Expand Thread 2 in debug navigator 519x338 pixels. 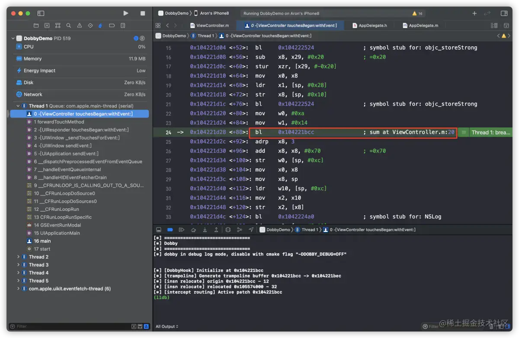18,257
